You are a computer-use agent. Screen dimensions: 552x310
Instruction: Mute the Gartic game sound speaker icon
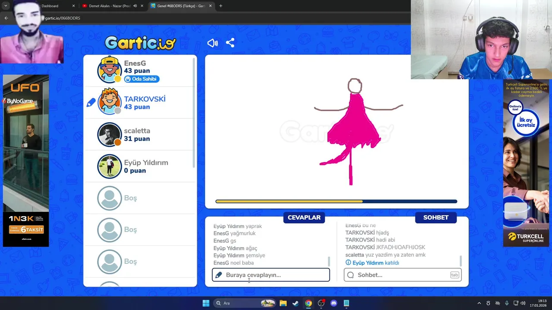click(x=213, y=43)
